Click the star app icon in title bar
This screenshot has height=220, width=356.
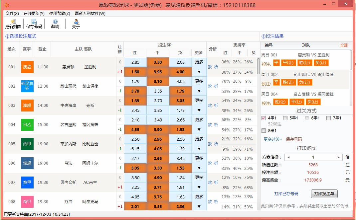(7, 5)
